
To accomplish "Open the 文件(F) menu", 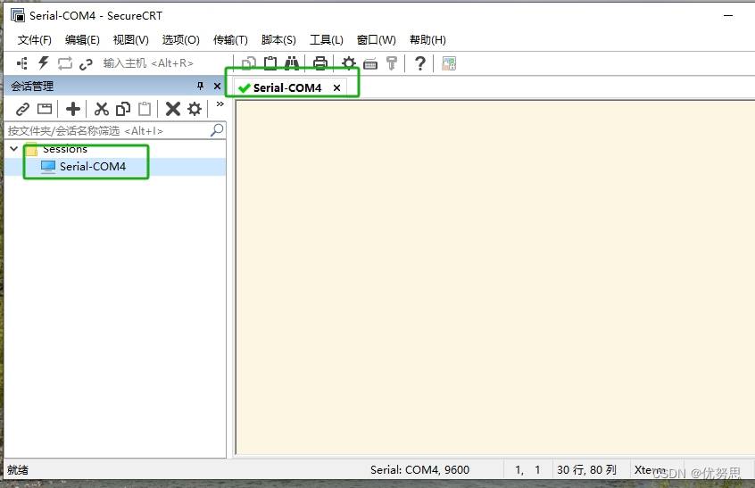I will tap(34, 40).
